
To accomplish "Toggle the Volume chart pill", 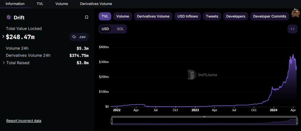I will coord(123,16).
